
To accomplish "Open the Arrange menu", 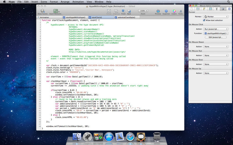I will pyautogui.click(x=65, y=2).
